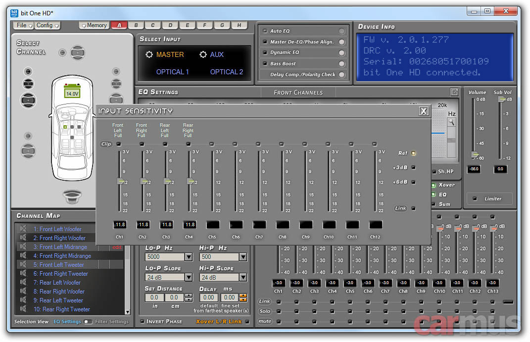Toggle EQ Settings / Filter Settings view switch
Viewport: 530px width, 342px height.
pyautogui.click(x=88, y=322)
